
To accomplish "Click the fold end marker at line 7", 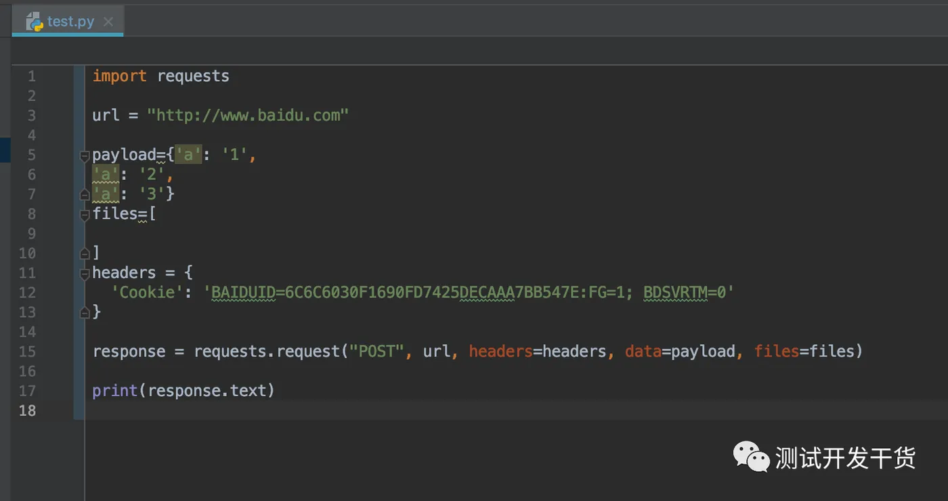I will (85, 195).
